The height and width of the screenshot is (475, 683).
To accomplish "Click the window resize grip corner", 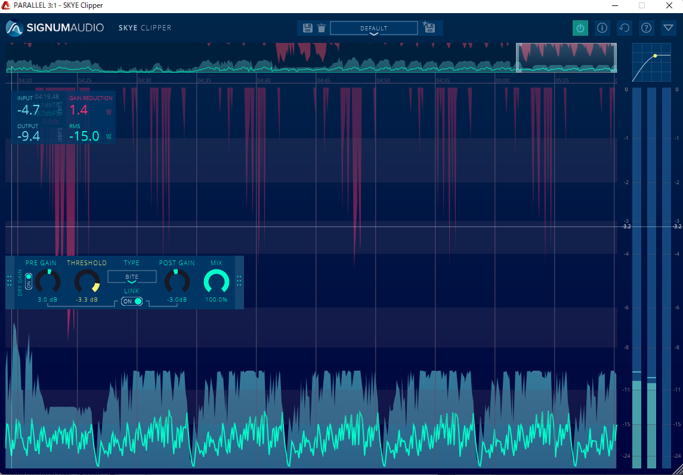I will (x=679, y=470).
